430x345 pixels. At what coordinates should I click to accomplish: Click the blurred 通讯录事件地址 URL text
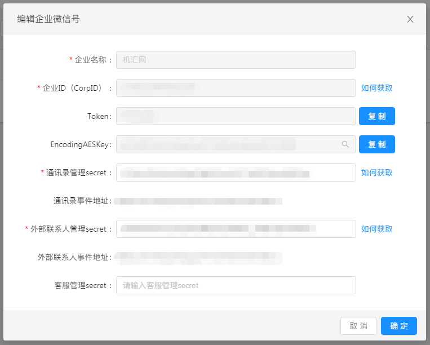click(198, 201)
